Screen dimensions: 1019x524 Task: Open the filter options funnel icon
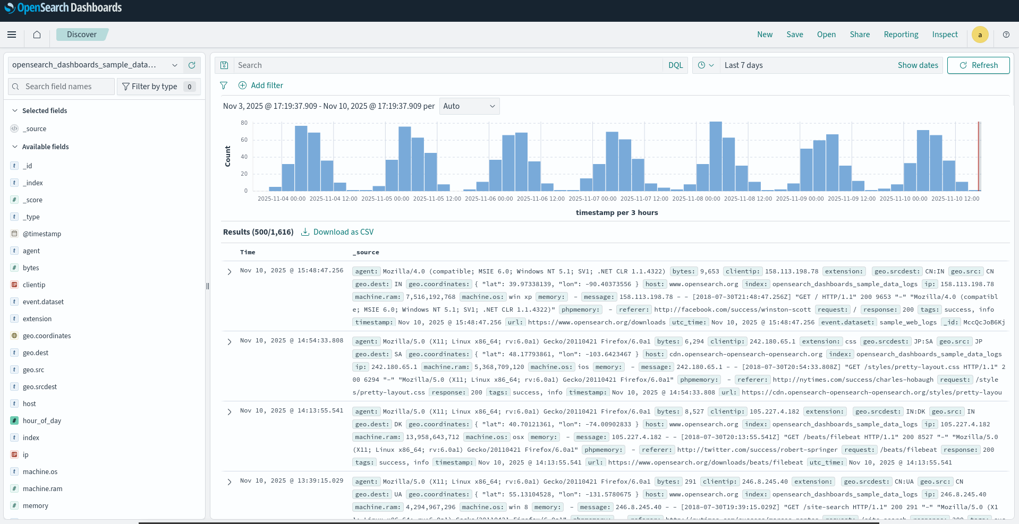tap(224, 85)
